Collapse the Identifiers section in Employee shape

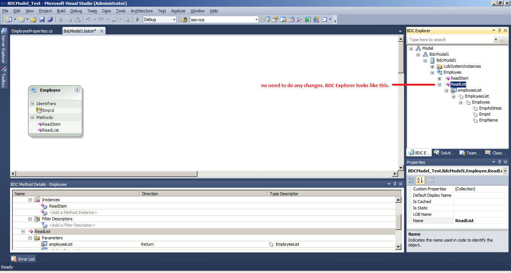[32, 104]
